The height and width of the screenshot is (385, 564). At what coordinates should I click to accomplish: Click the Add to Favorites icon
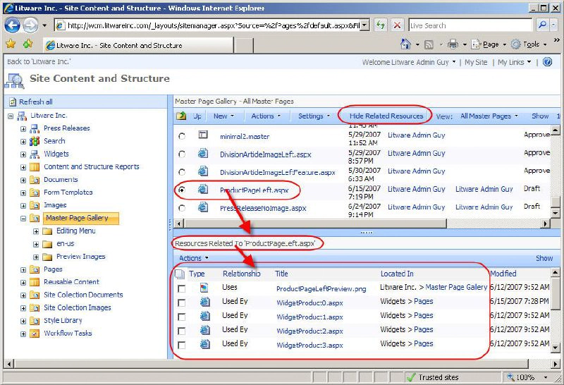point(28,44)
